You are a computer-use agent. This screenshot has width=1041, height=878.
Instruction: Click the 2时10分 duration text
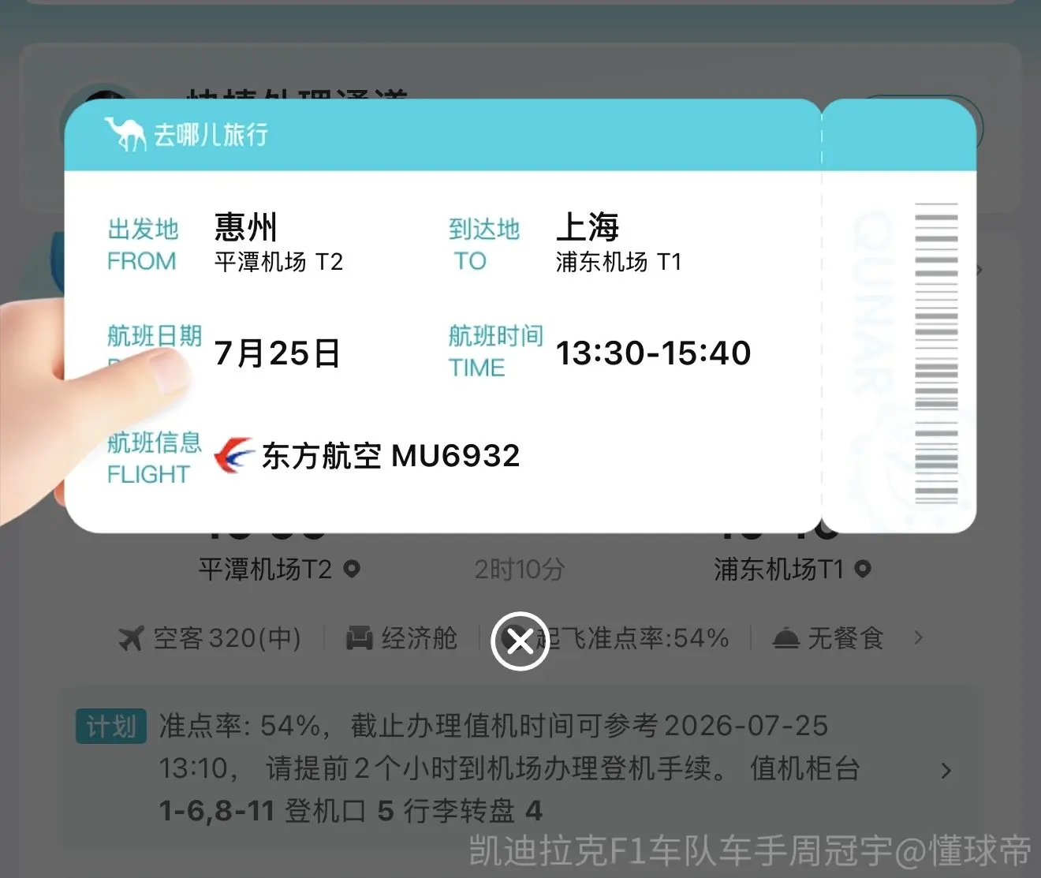tap(520, 569)
